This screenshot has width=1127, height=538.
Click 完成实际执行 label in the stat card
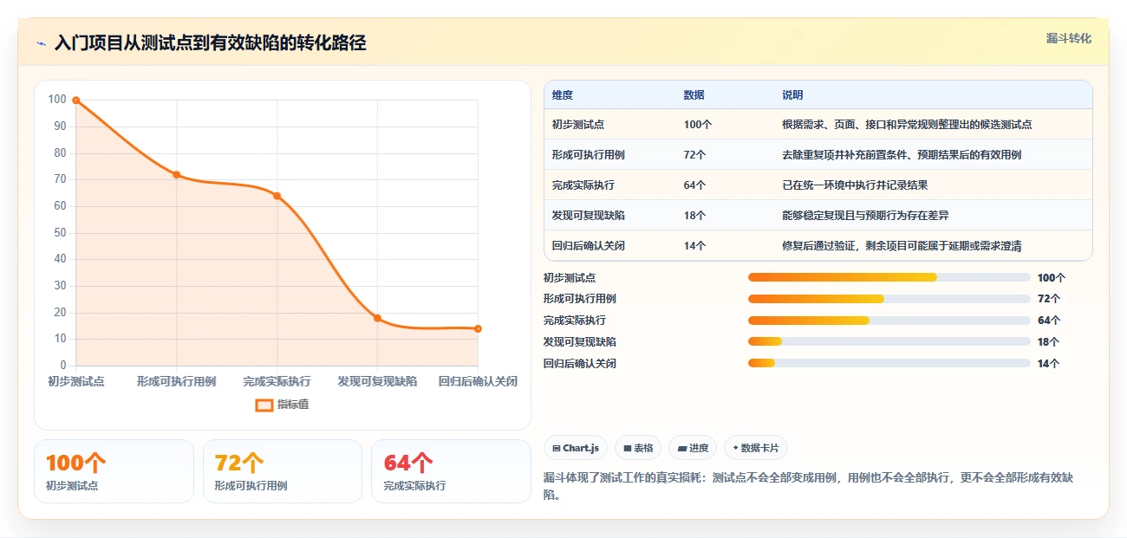[x=414, y=486]
